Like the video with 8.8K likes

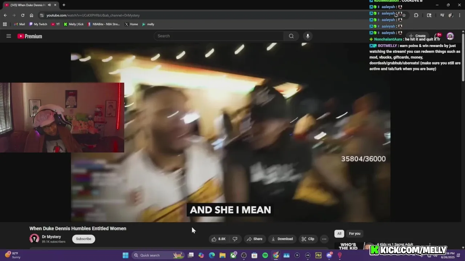click(x=218, y=239)
